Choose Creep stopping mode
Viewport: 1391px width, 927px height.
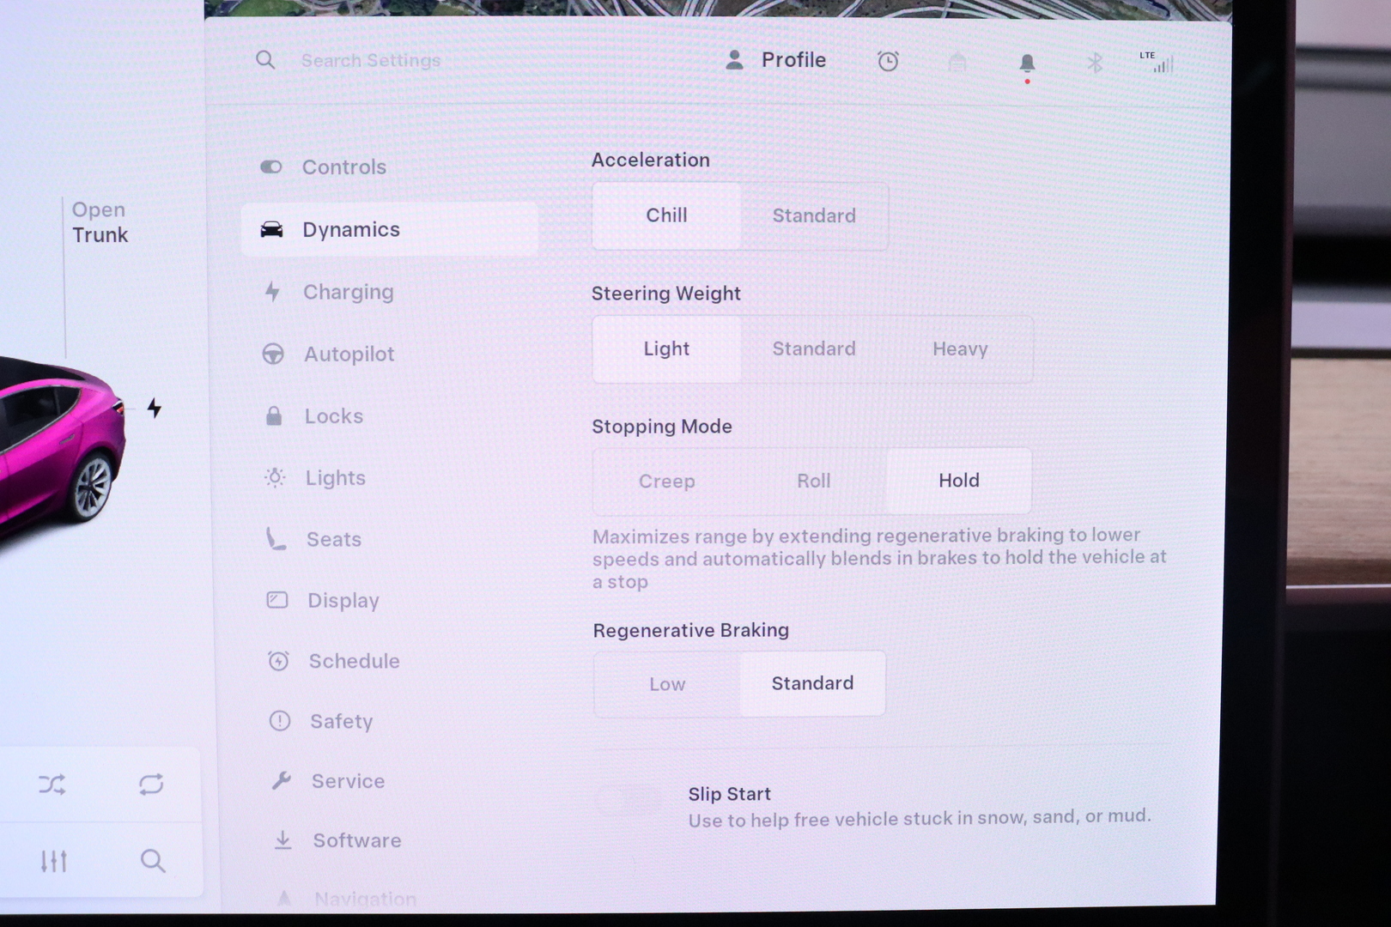pos(666,482)
